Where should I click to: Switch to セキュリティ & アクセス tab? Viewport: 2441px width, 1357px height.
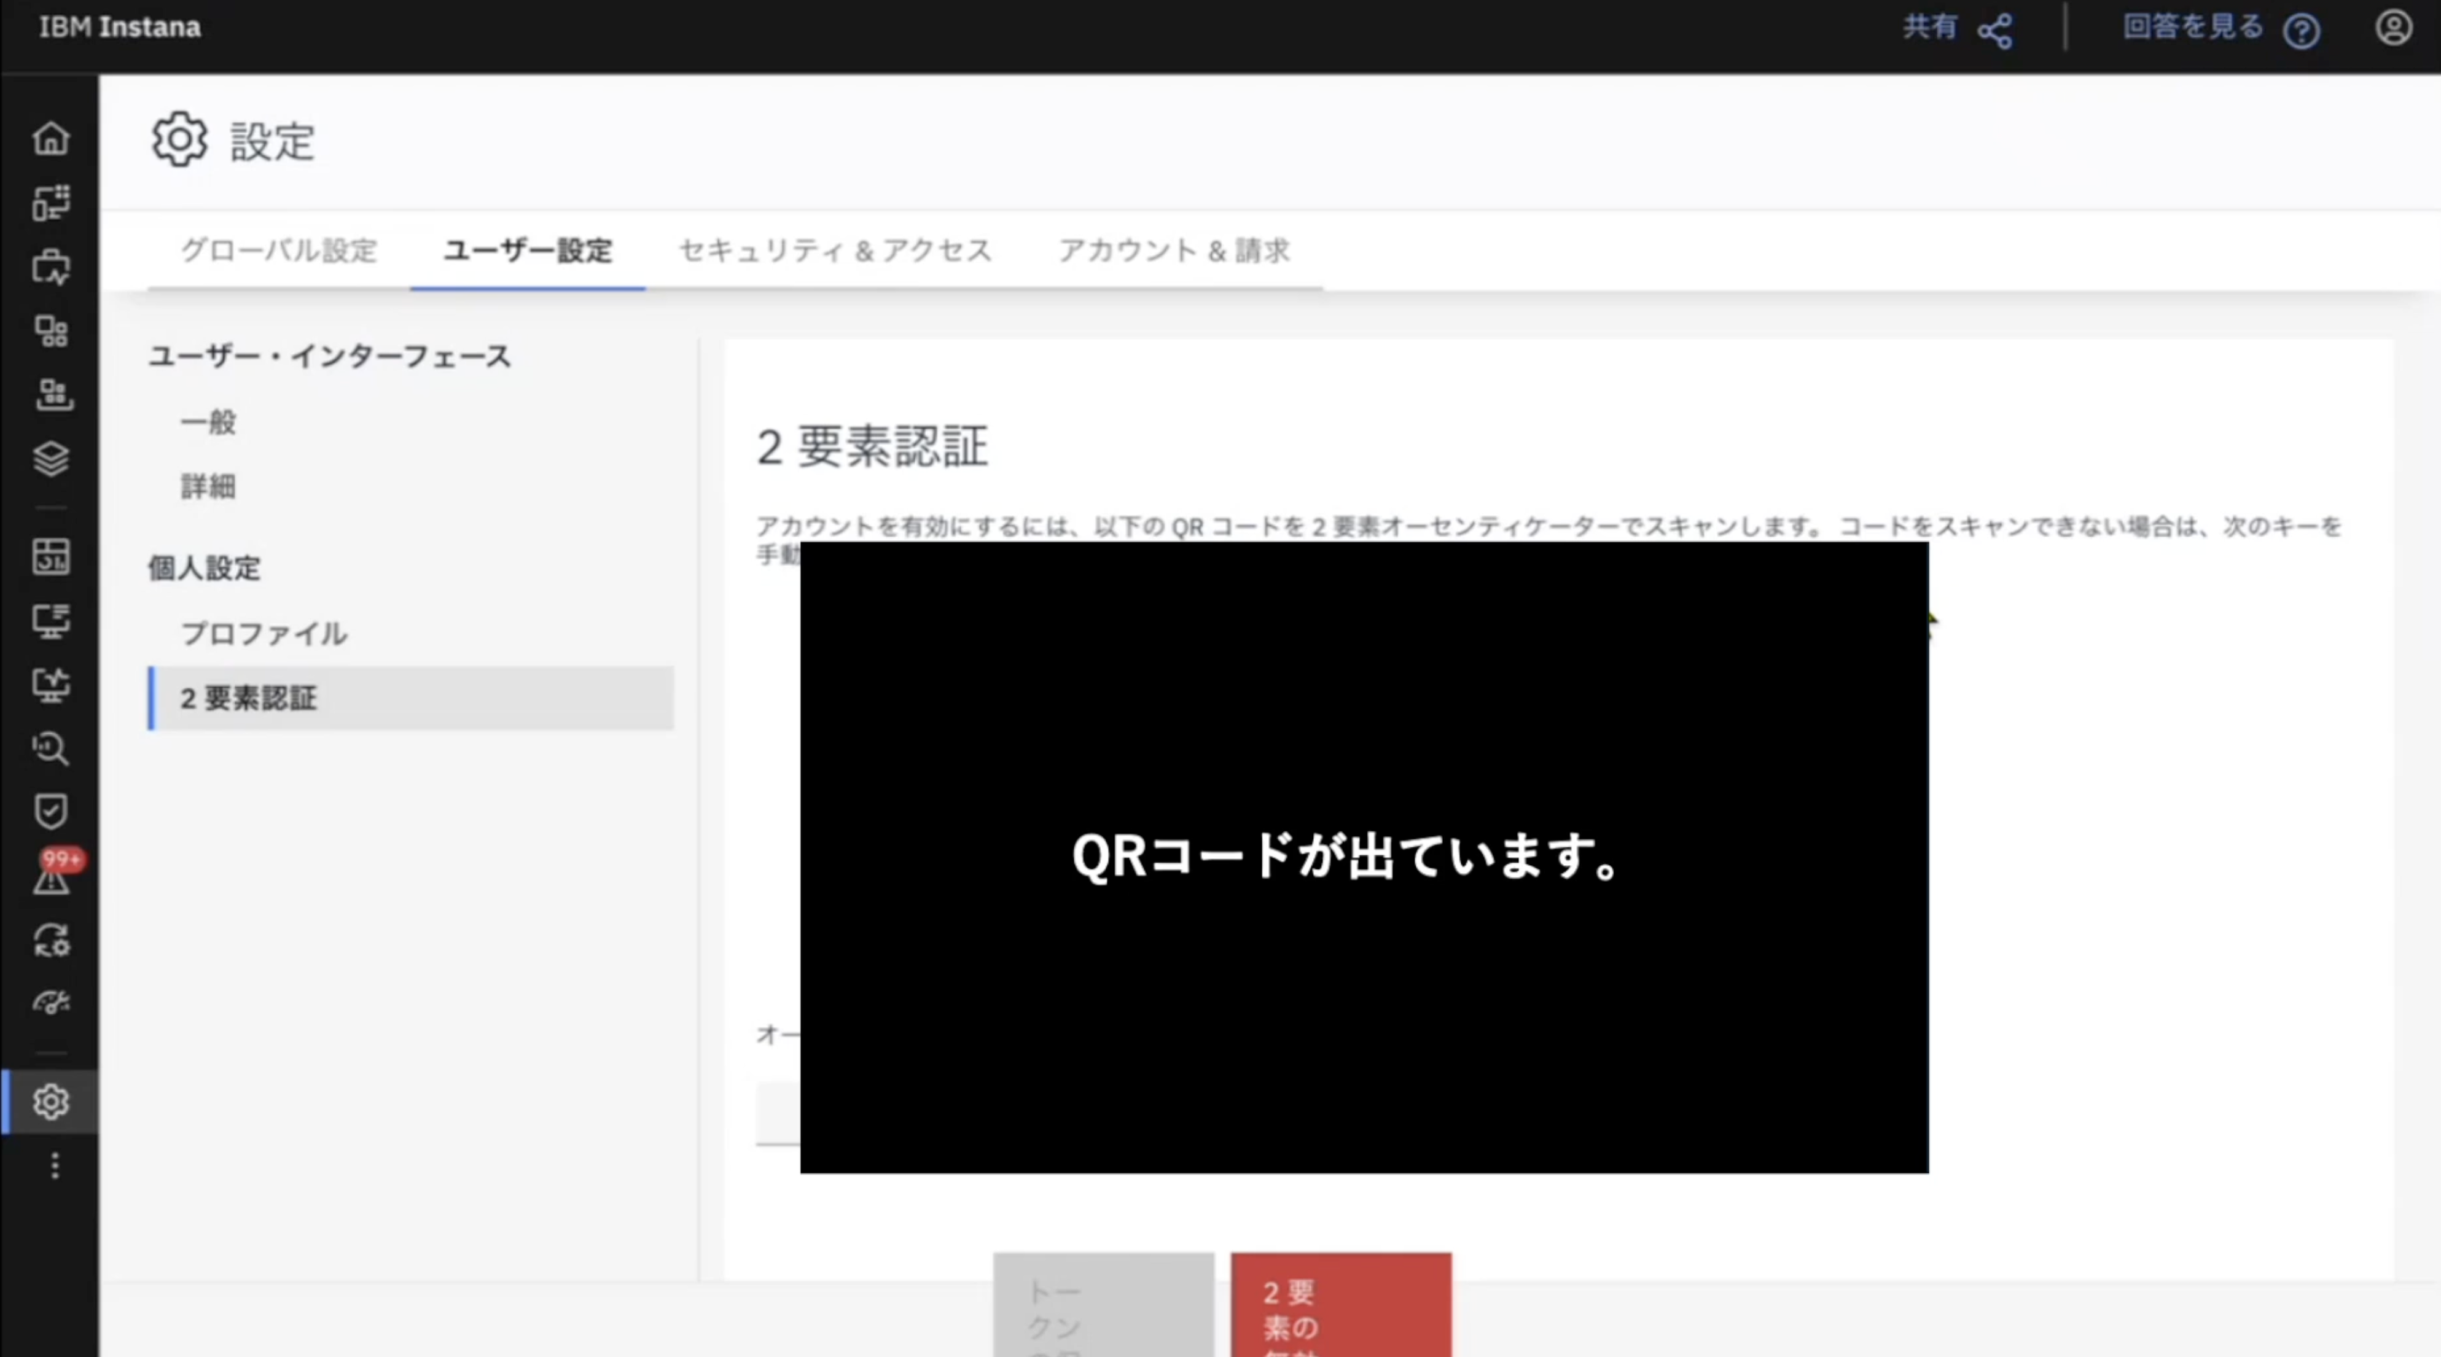coord(835,250)
